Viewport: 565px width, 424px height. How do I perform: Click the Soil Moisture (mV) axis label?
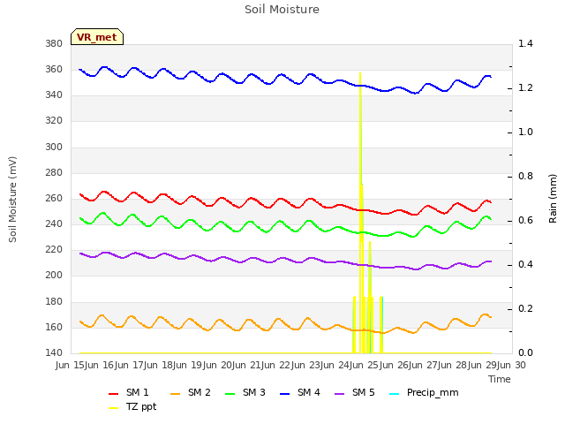coord(12,200)
